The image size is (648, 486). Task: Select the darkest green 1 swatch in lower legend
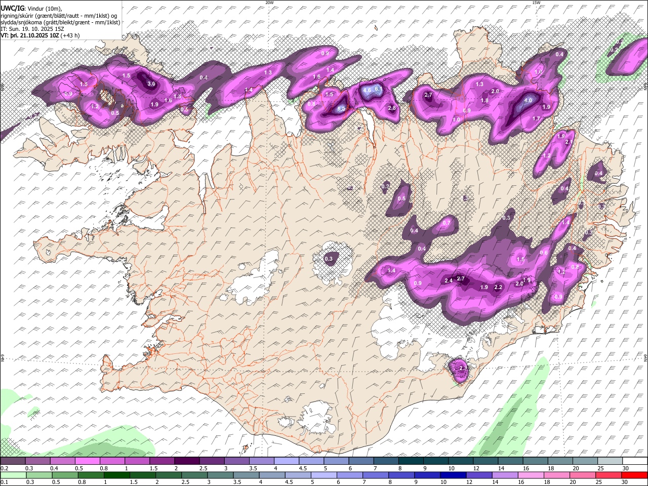pos(116,475)
